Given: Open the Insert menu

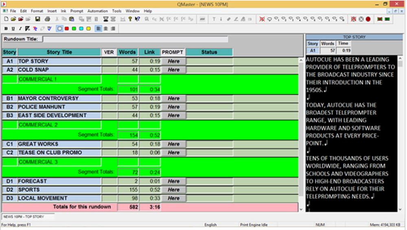Looking at the screenshot, I should (52, 11).
